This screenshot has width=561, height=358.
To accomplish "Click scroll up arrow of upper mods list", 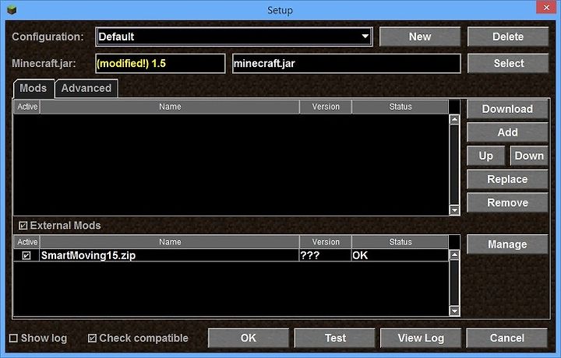I will (454, 119).
